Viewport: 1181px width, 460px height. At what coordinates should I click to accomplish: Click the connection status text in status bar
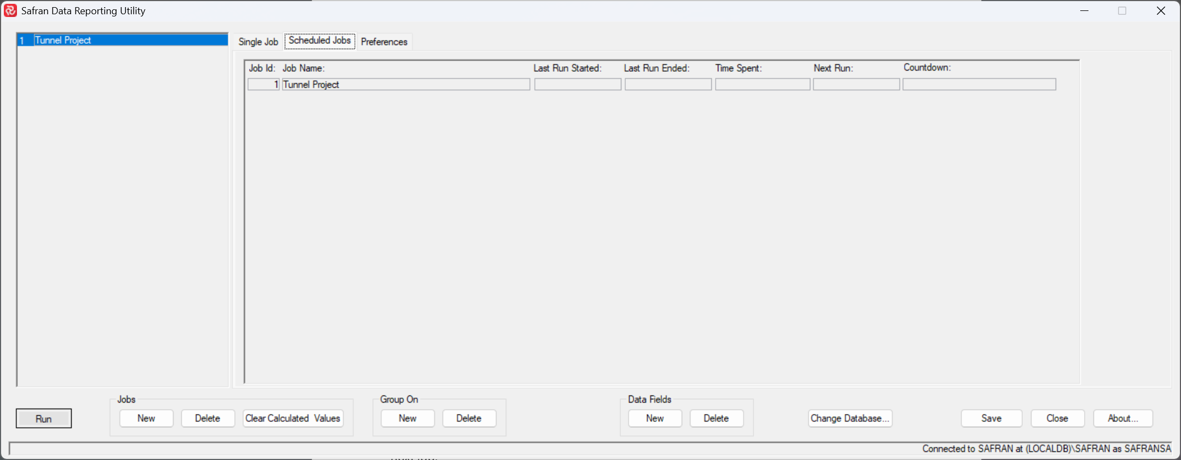pyautogui.click(x=1046, y=449)
